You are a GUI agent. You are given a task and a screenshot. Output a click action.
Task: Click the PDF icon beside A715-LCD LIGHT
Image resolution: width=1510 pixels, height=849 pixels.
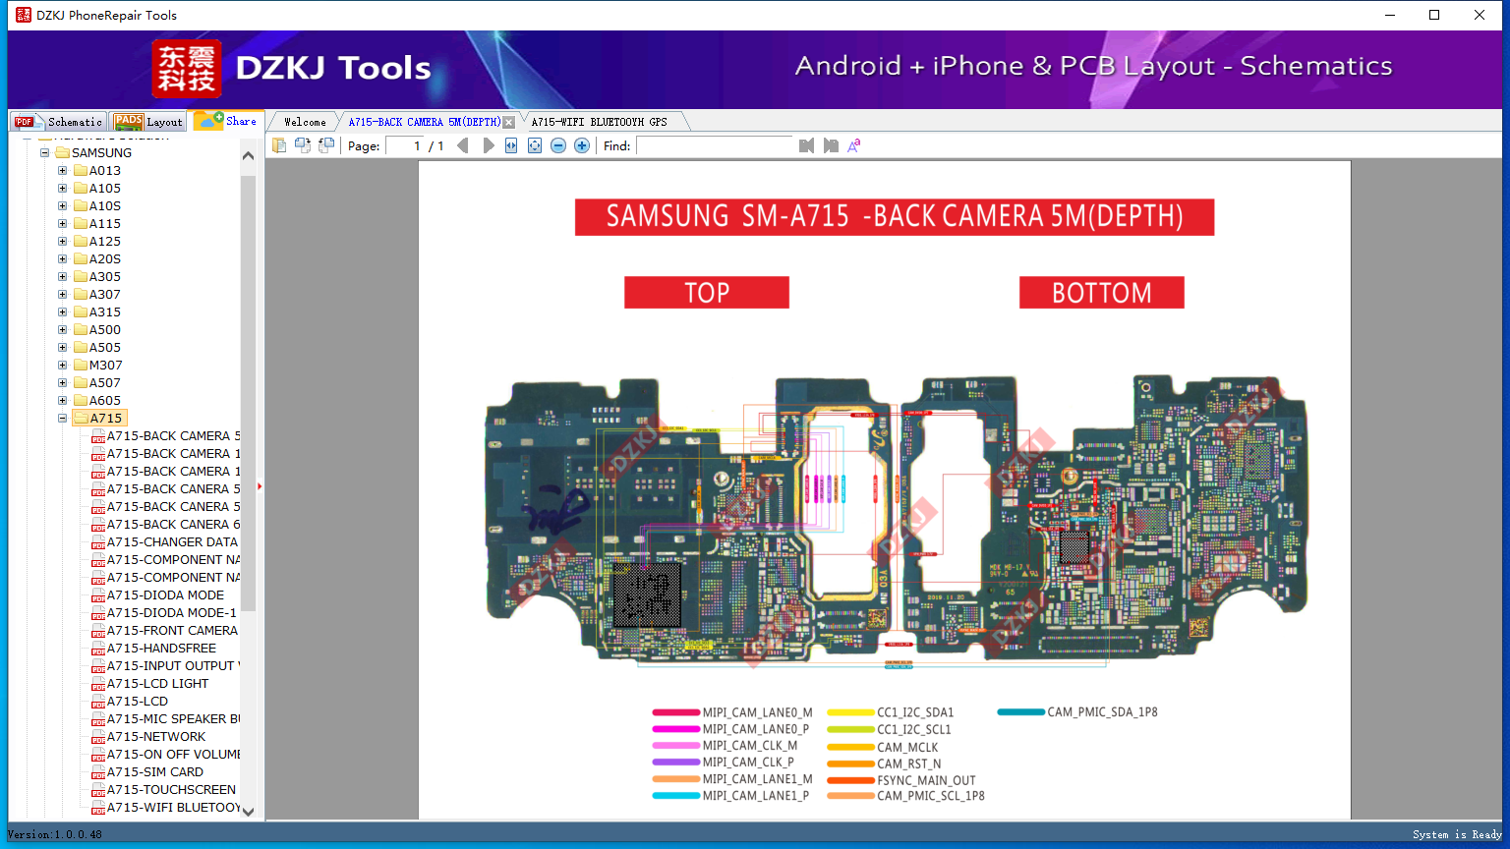coord(98,684)
